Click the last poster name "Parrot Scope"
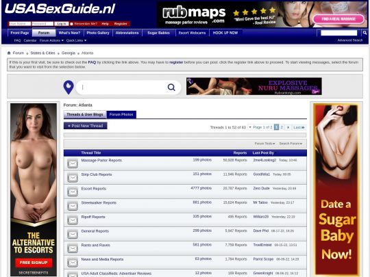Screen dimensions: 370x277 click(x=263, y=259)
